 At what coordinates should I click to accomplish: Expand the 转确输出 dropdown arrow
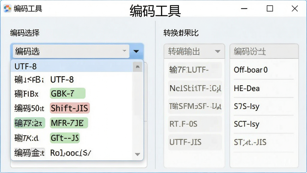218,52
